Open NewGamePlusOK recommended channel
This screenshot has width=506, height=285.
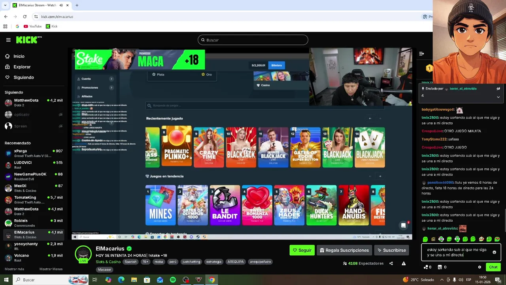[34, 176]
